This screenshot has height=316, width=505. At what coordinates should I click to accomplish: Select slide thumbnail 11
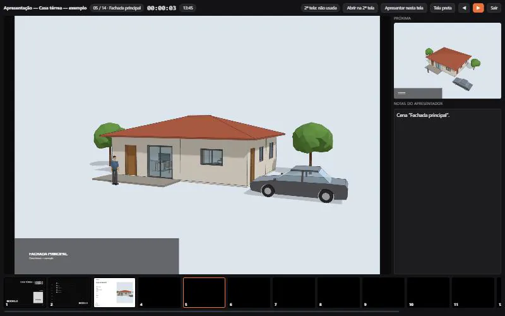coord(472,293)
